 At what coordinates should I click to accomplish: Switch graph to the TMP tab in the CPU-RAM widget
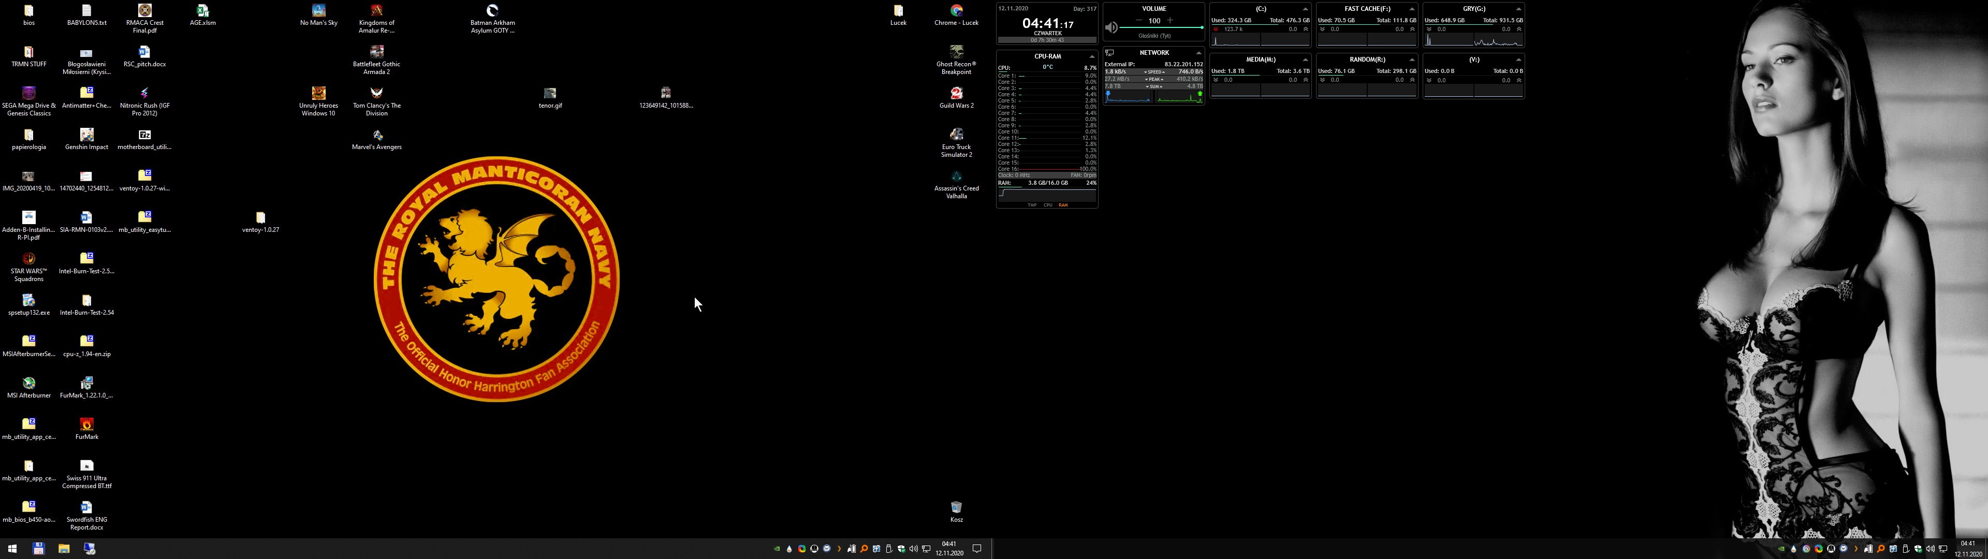pos(1032,205)
